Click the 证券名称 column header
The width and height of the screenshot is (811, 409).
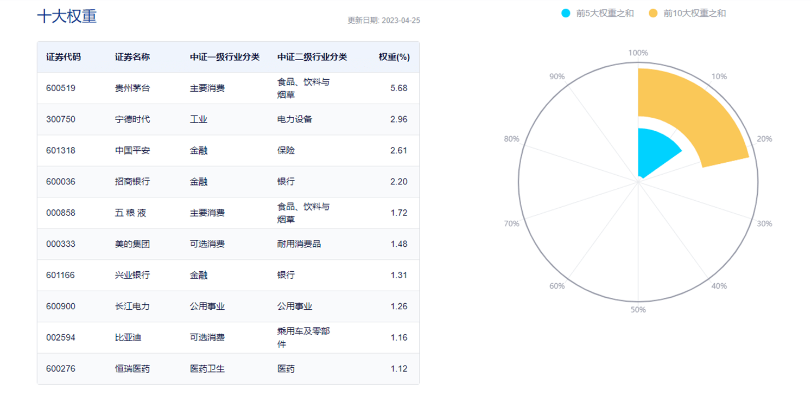click(132, 57)
